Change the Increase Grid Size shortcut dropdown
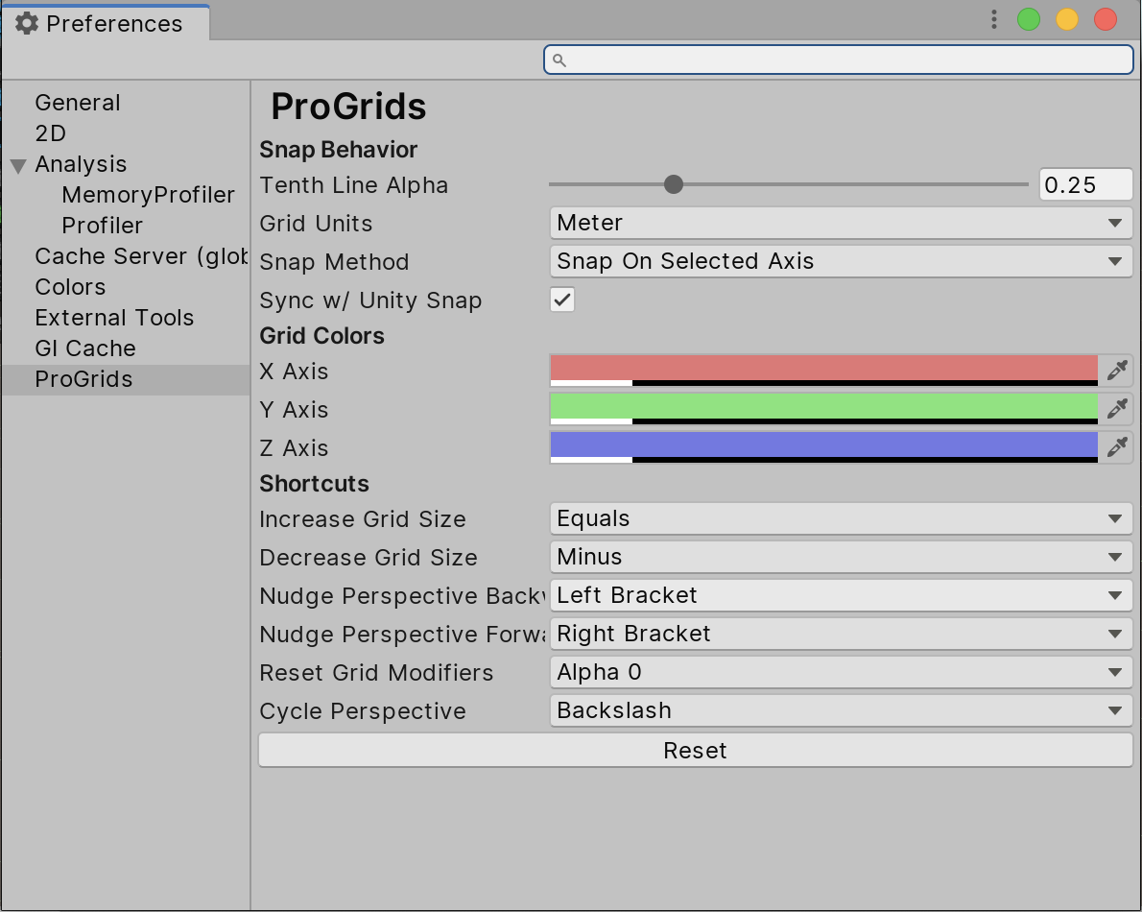The height and width of the screenshot is (912, 1142). 841,518
